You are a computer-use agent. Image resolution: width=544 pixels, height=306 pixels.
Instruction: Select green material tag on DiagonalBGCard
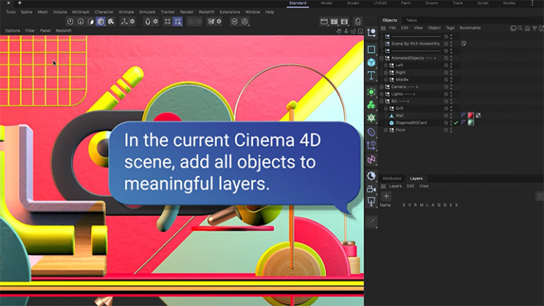[x=471, y=122]
